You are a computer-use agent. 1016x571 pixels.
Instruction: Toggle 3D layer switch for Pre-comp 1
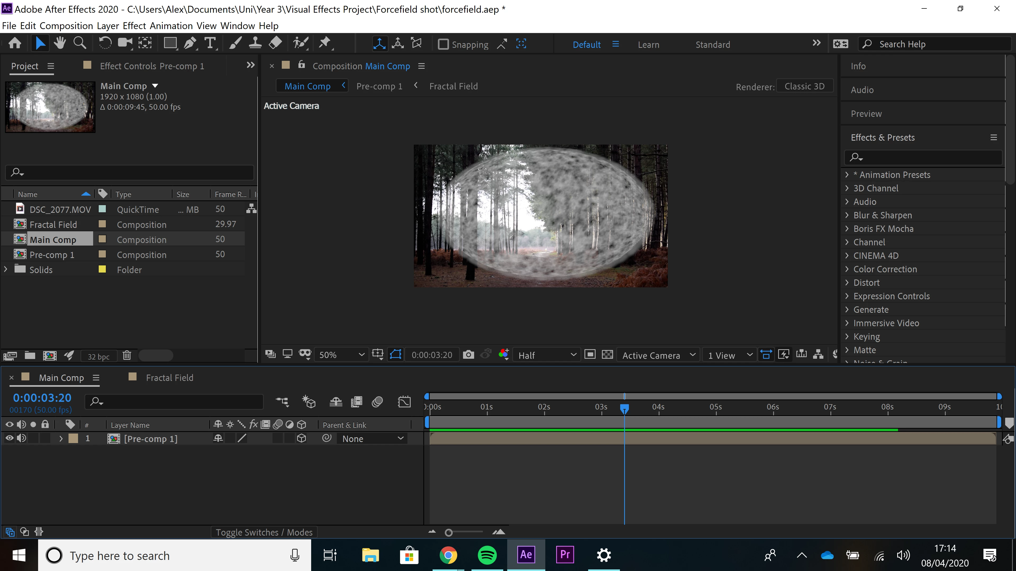301,438
